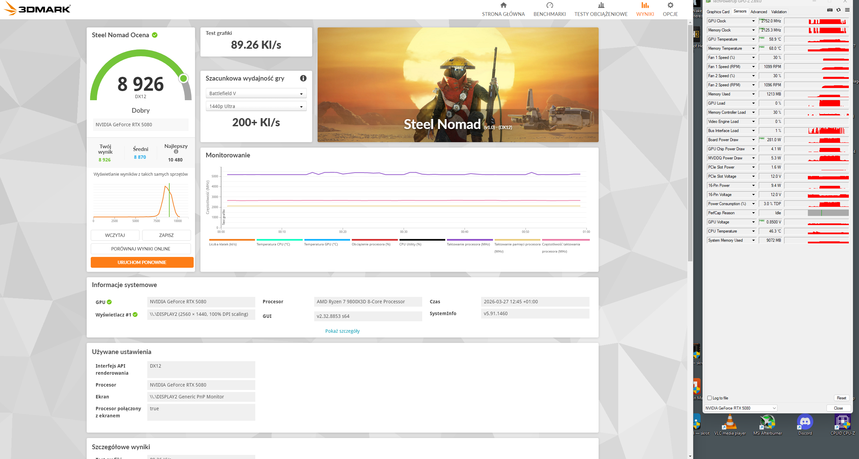Click the Benchmarki gauge icon
The image size is (859, 459).
coord(550,5)
